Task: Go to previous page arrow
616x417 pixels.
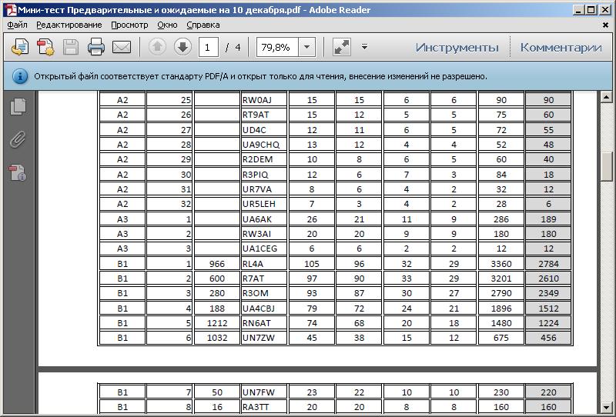Action: coord(157,47)
